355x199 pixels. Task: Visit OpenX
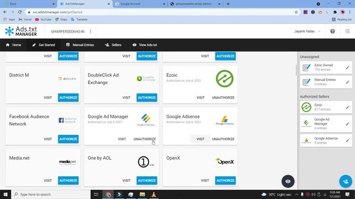click(x=205, y=181)
